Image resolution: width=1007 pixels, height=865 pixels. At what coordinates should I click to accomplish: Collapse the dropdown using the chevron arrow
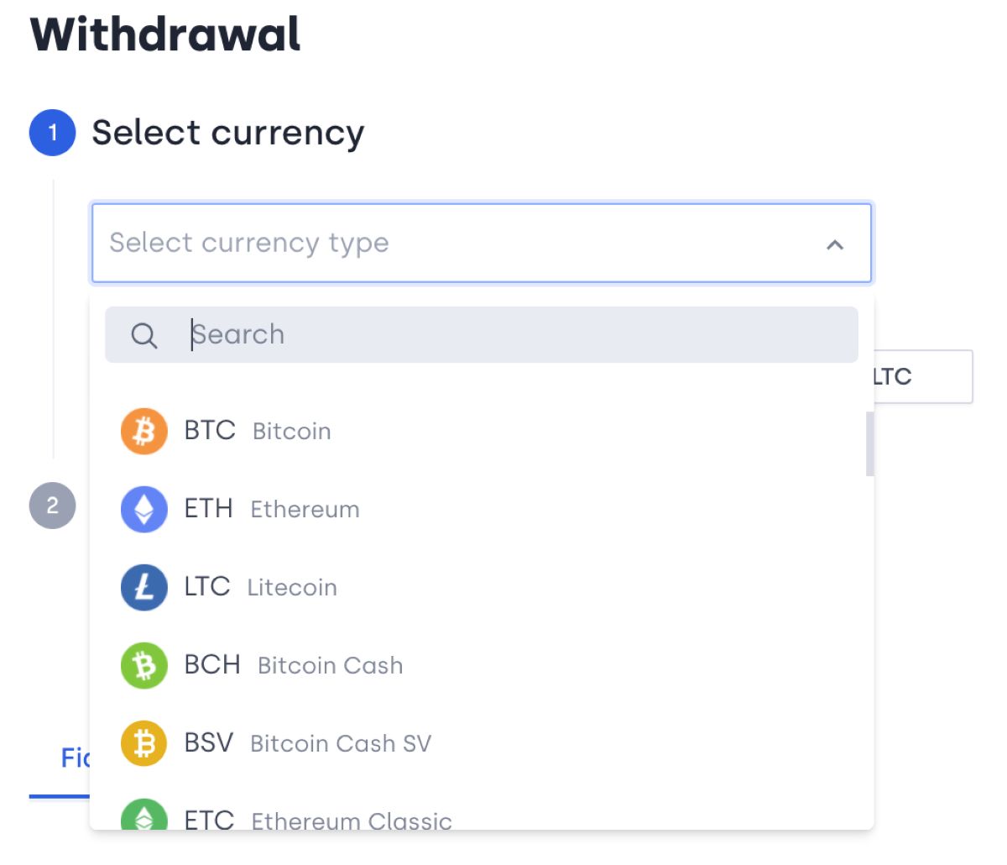coord(835,244)
